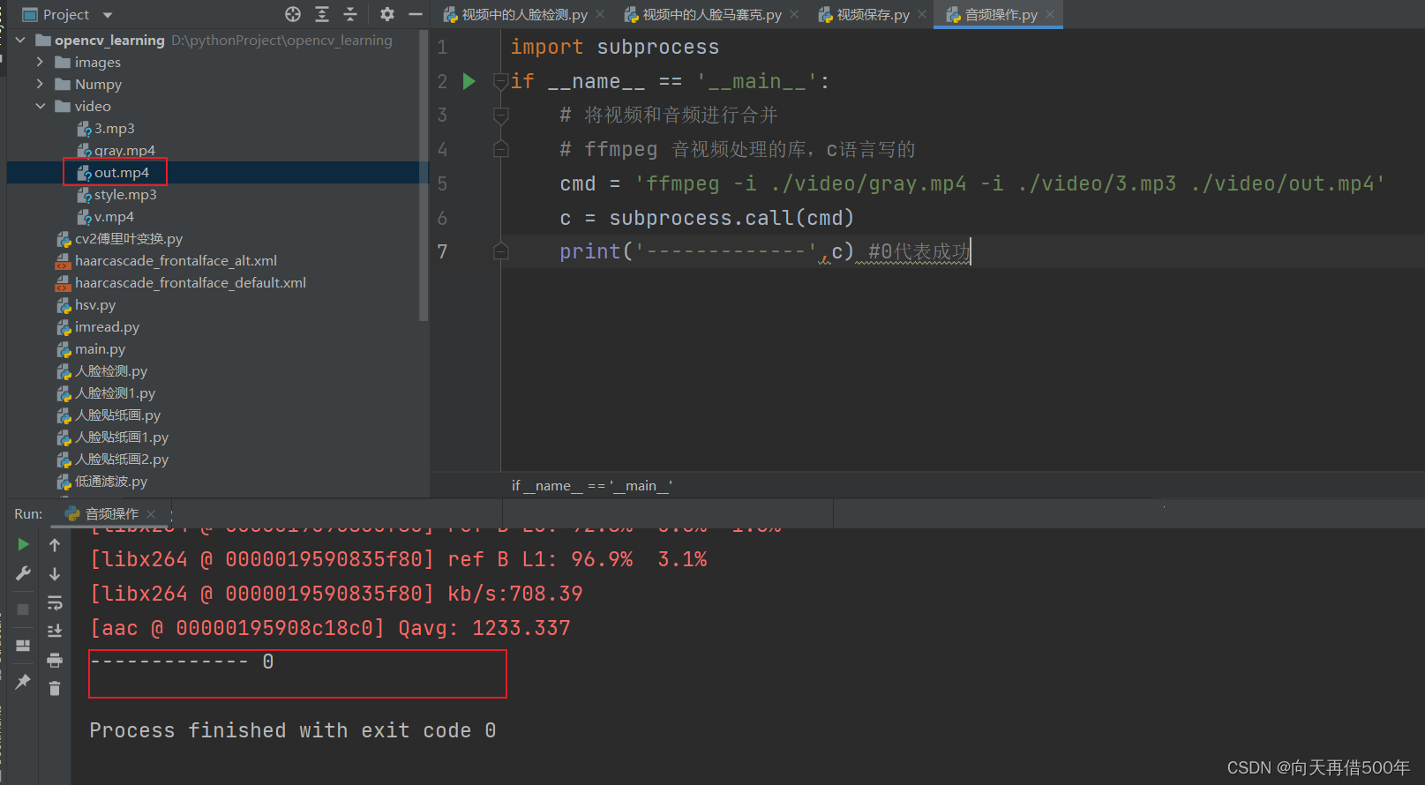The image size is (1425, 785).
Task: Toggle soft-wrap in Run console
Action: click(x=55, y=603)
